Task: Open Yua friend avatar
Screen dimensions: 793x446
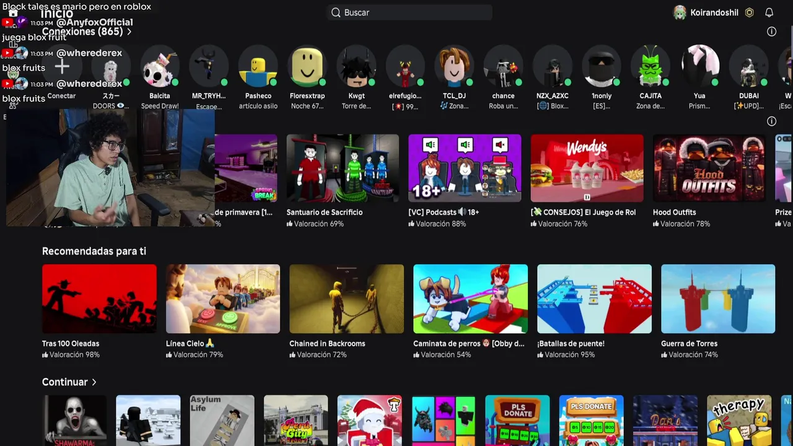Action: pos(699,66)
